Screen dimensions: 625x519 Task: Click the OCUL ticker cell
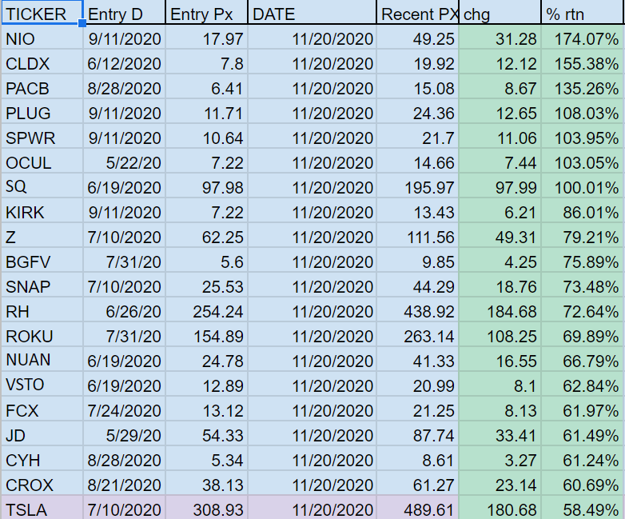point(42,162)
